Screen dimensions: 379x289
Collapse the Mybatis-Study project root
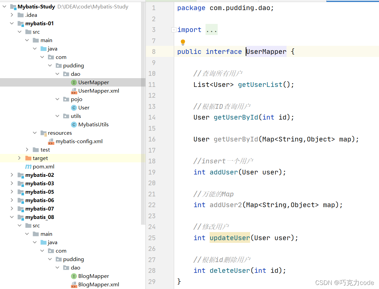(4, 6)
